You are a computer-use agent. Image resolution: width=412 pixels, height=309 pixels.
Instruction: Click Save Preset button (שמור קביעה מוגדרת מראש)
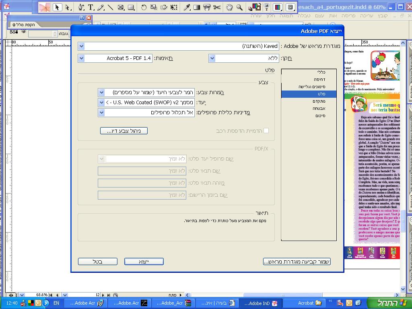coord(297,262)
